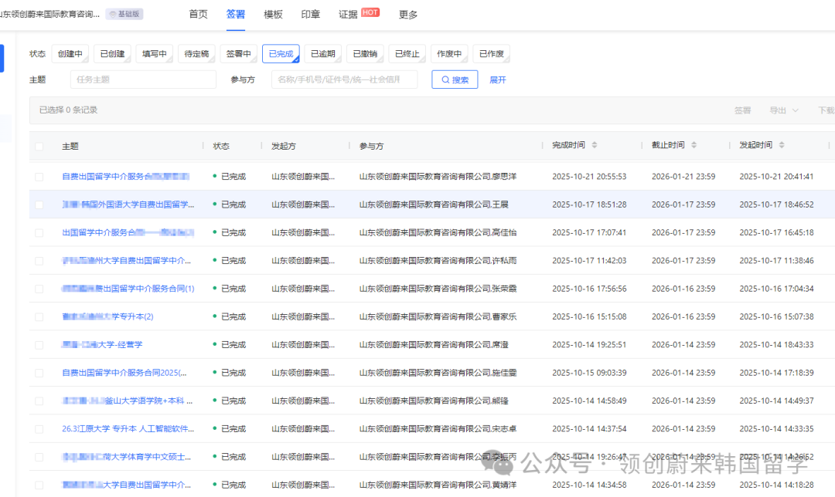
Task: Toggle off the selected 已完成 filter
Action: [x=281, y=53]
